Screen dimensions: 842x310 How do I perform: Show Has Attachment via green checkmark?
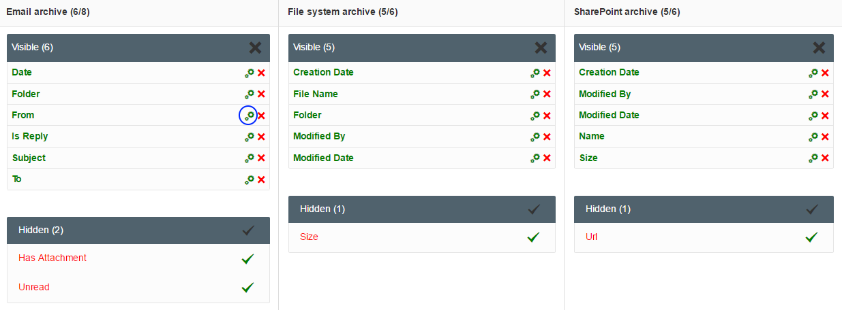(x=247, y=258)
